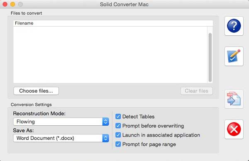Open the Reconstruction Mode dropdown

pos(61,122)
